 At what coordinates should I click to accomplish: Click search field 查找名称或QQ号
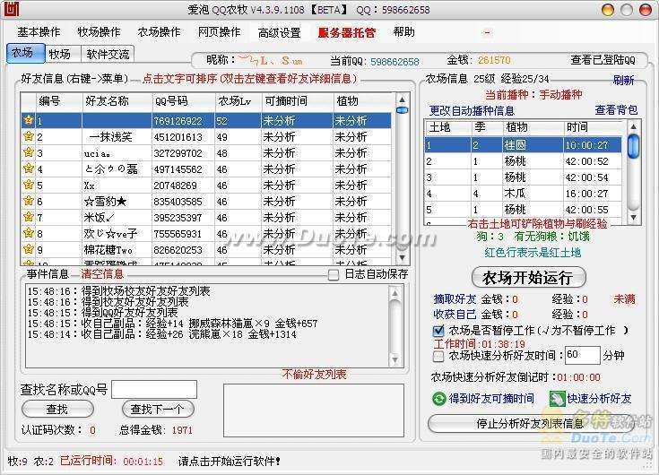click(154, 389)
